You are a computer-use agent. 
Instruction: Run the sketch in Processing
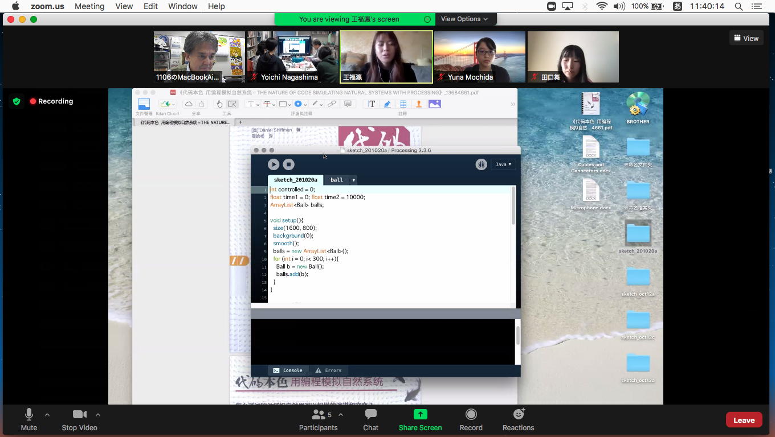pos(274,164)
